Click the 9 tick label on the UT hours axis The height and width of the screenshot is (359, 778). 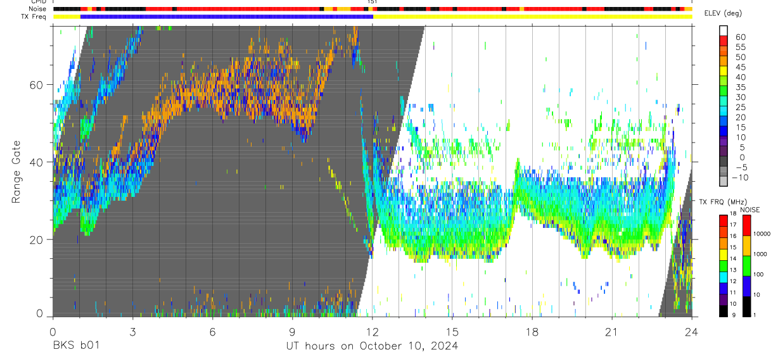coord(292,331)
